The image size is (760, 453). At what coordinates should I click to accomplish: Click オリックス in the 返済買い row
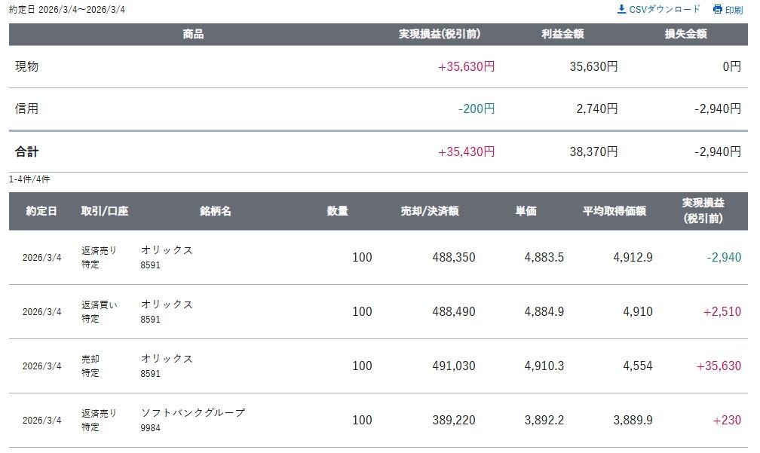(x=167, y=305)
